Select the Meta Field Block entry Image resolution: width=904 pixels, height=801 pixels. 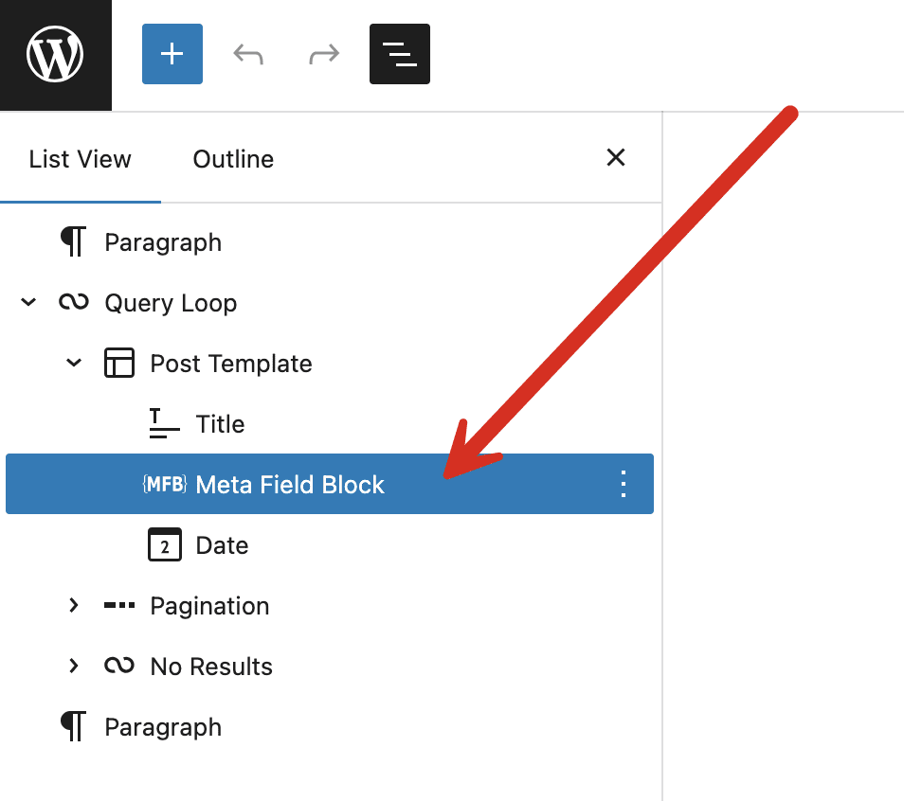pos(290,484)
